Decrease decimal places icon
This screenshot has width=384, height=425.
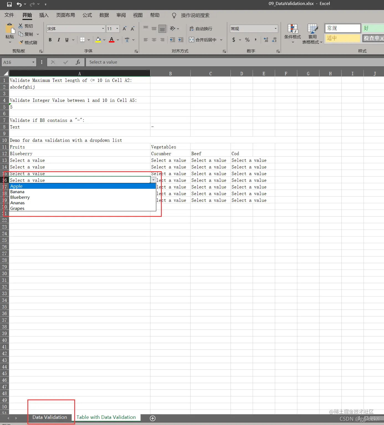coord(274,40)
